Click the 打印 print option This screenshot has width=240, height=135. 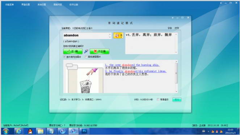177,28
